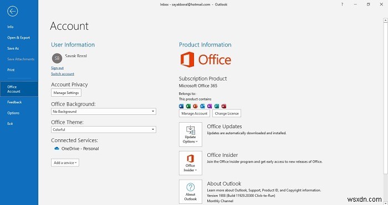The width and height of the screenshot is (388, 205).
Task: Open the Help question mark icon
Action: click(342, 4)
